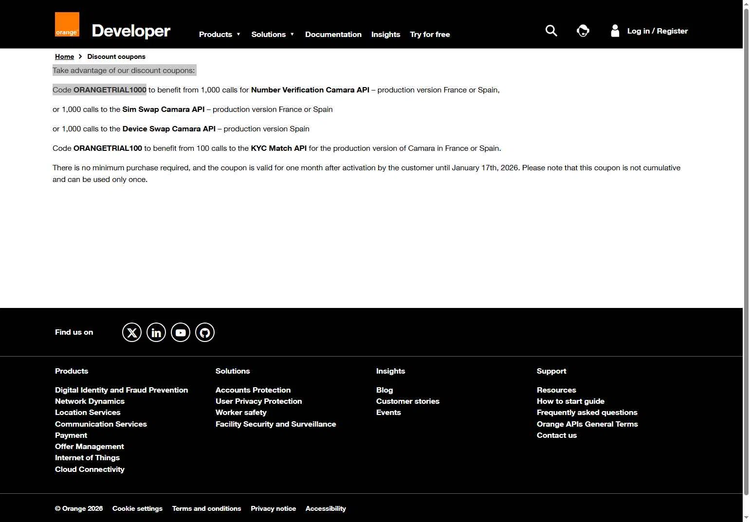The height and width of the screenshot is (522, 750).
Task: Click scrollbar down arrow at bottom
Action: [746, 517]
